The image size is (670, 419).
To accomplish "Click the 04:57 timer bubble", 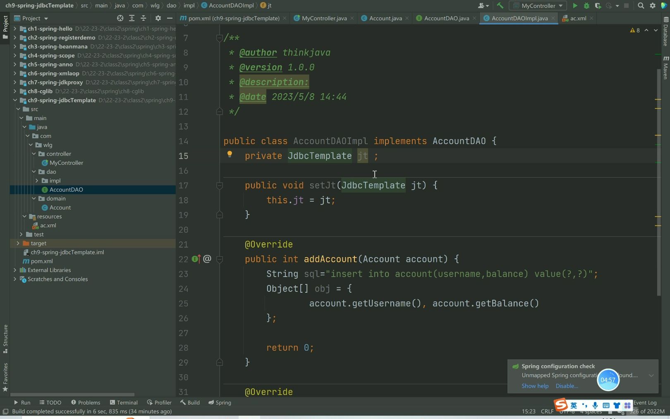I will pos(608,380).
